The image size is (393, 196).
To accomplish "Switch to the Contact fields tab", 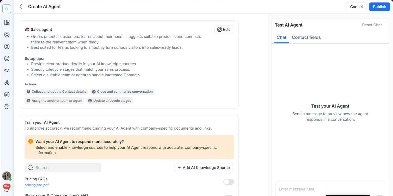I will (x=306, y=37).
